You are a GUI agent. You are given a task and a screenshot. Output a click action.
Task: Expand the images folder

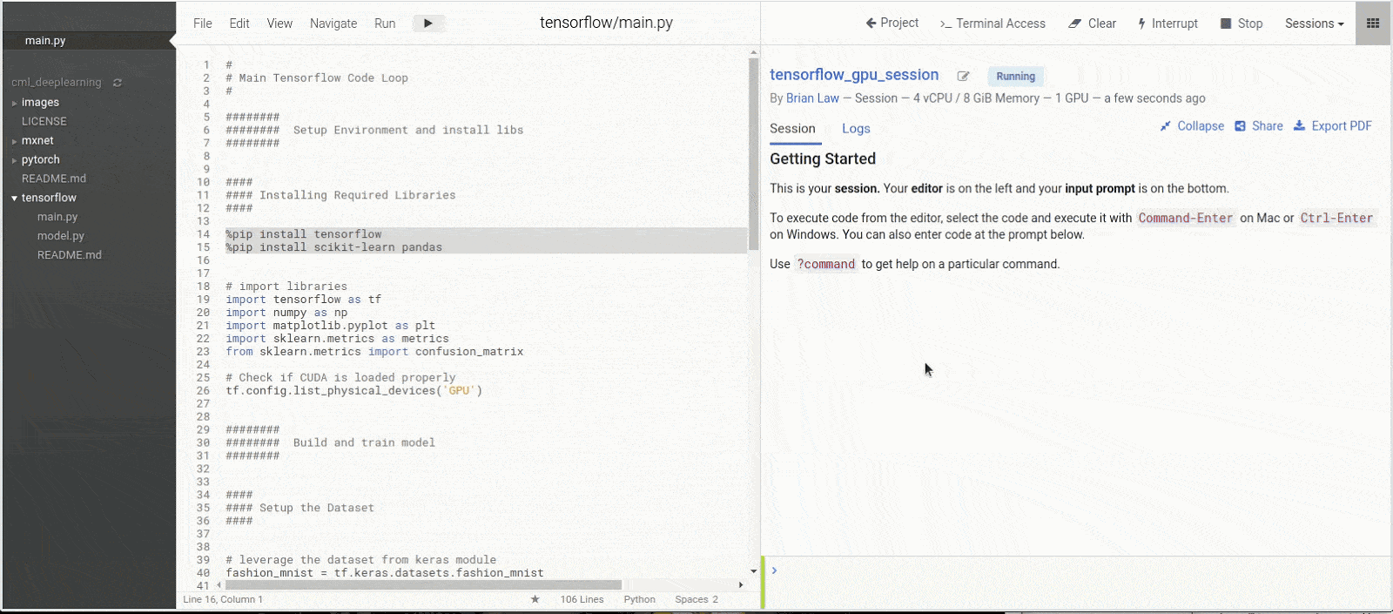40,102
